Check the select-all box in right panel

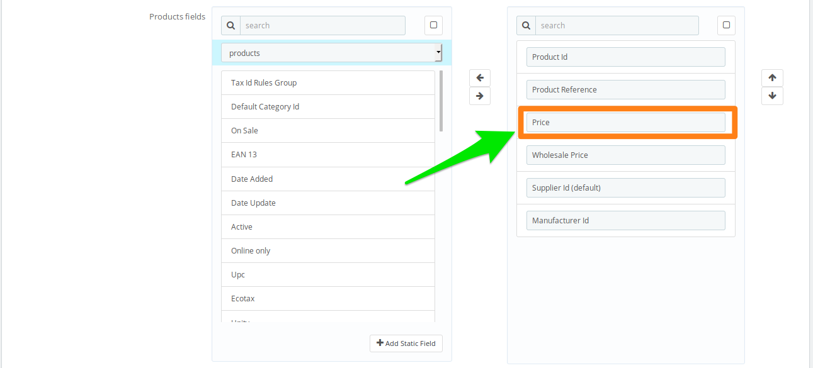tap(726, 25)
